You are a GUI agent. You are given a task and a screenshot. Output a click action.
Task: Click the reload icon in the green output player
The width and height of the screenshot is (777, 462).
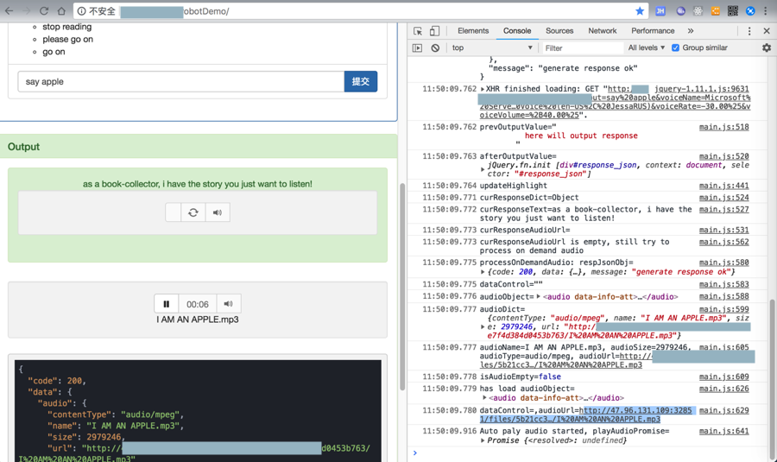coord(193,212)
